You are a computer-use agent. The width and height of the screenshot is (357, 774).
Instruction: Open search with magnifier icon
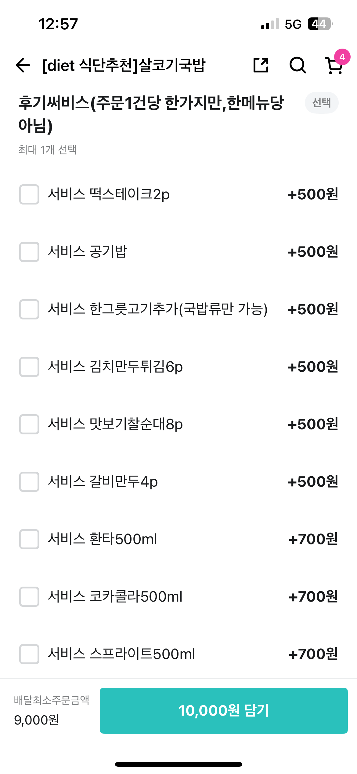click(297, 65)
